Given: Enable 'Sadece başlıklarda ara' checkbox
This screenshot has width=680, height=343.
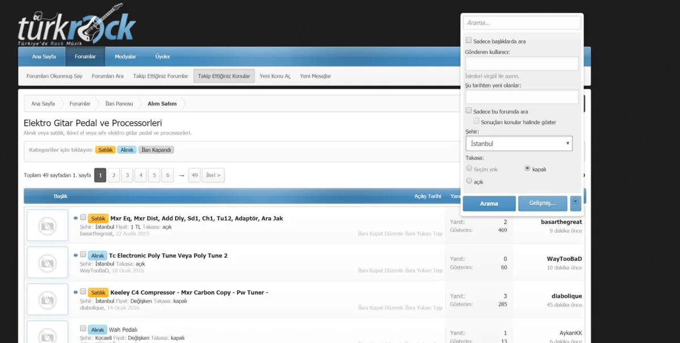Looking at the screenshot, I should (x=468, y=40).
